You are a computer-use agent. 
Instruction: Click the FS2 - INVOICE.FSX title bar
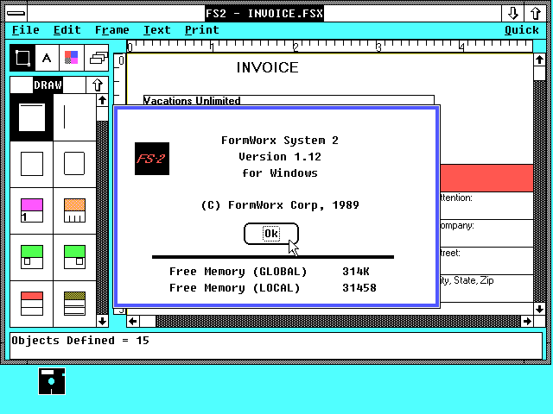pos(264,14)
